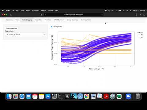Open App Store from the dock
The image size is (147, 110).
coord(48,96)
